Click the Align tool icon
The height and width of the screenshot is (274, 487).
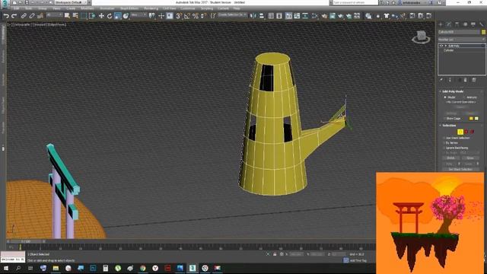[x=262, y=15]
